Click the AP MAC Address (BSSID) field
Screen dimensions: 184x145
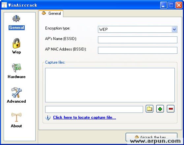pos(138,50)
